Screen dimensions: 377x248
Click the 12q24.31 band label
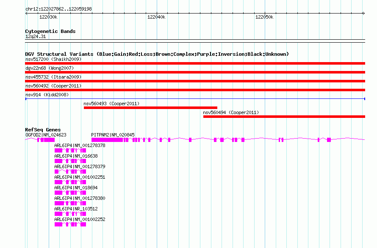(36, 36)
